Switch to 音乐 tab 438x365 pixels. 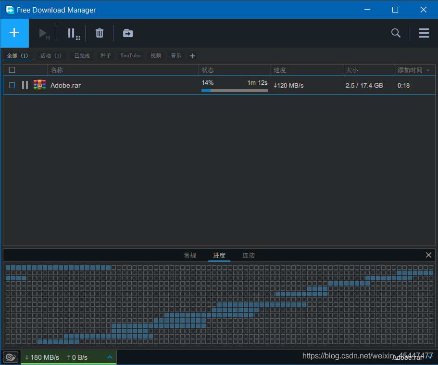[x=176, y=56]
